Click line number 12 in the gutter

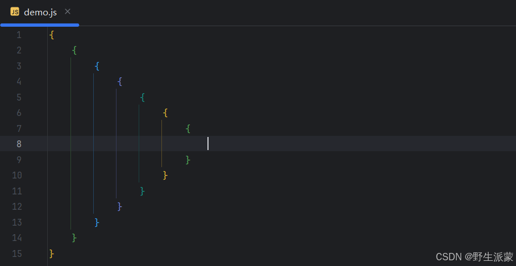click(17, 206)
